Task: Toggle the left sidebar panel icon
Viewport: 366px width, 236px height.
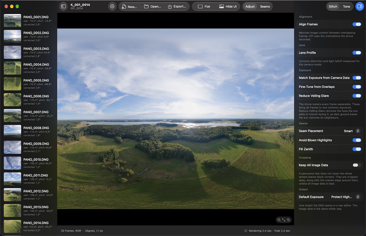Action: (x=63, y=6)
